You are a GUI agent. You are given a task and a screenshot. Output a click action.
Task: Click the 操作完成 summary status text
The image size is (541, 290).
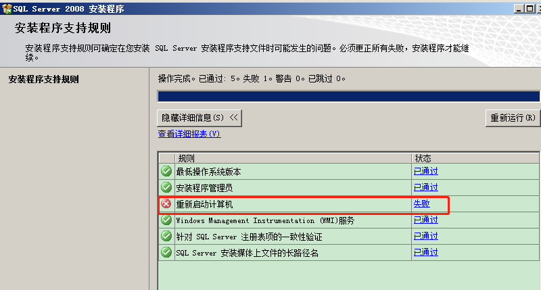(252, 78)
